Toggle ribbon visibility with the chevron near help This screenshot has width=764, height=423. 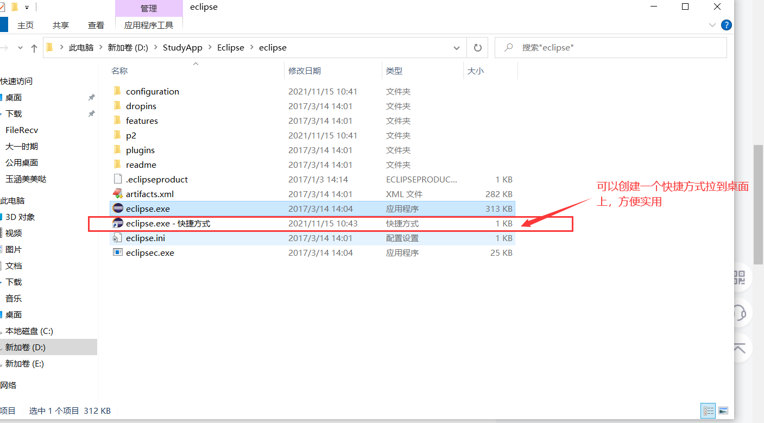711,24
